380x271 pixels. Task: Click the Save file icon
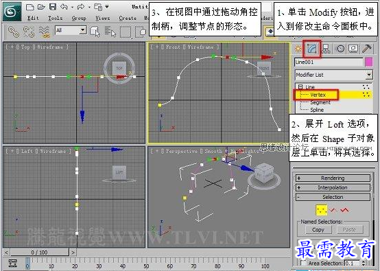53,7
